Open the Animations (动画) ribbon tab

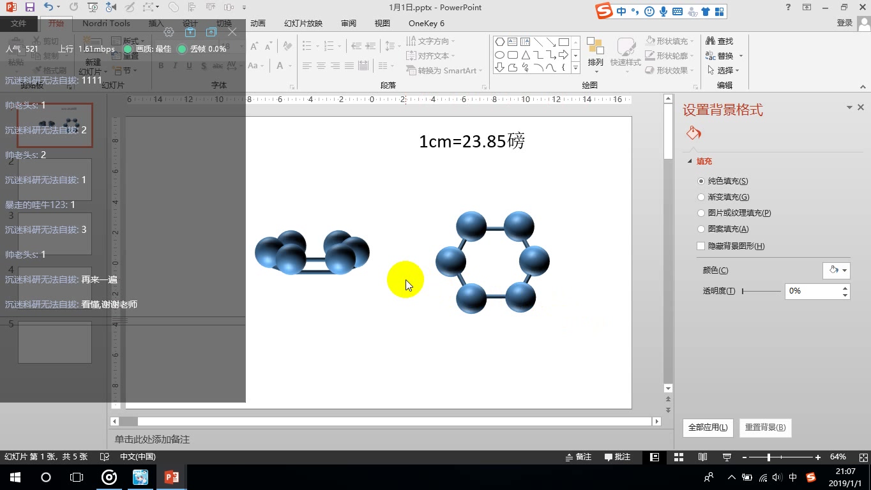pyautogui.click(x=257, y=24)
